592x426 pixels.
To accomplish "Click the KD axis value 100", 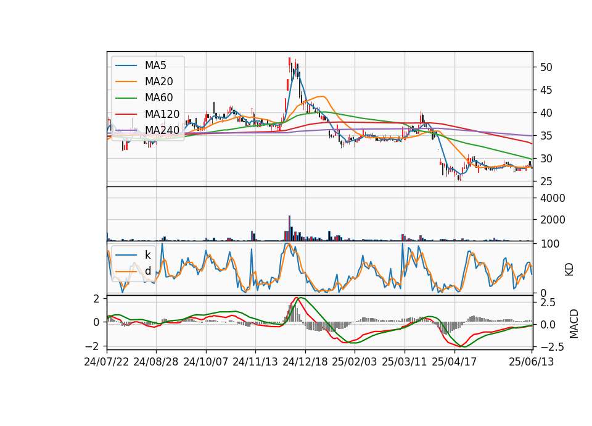I will pyautogui.click(x=550, y=244).
